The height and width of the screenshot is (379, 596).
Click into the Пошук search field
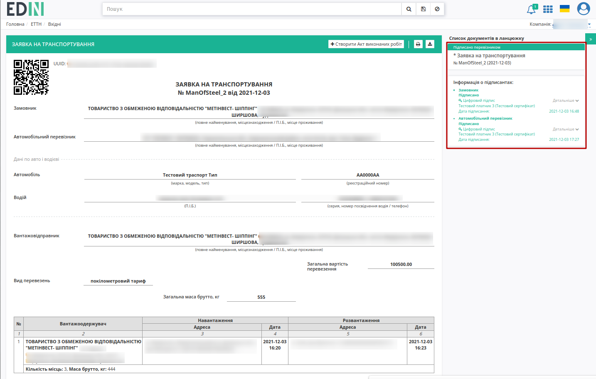coord(252,9)
